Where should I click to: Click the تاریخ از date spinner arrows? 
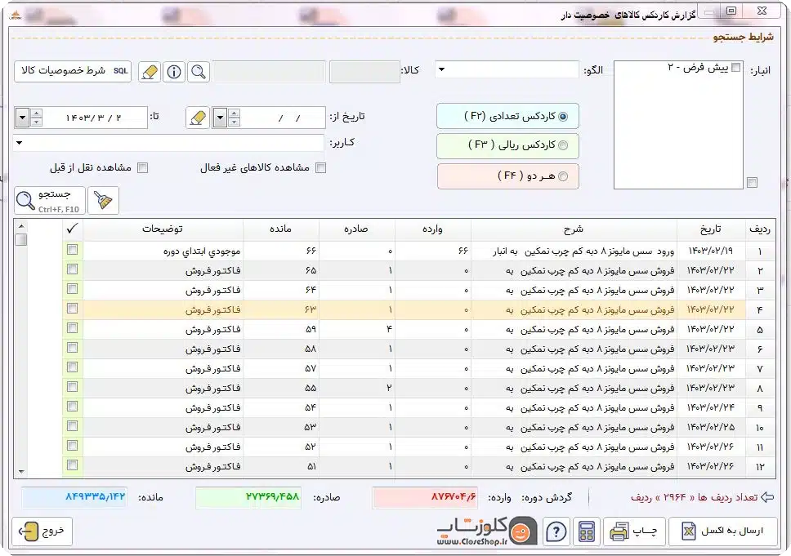click(x=234, y=118)
